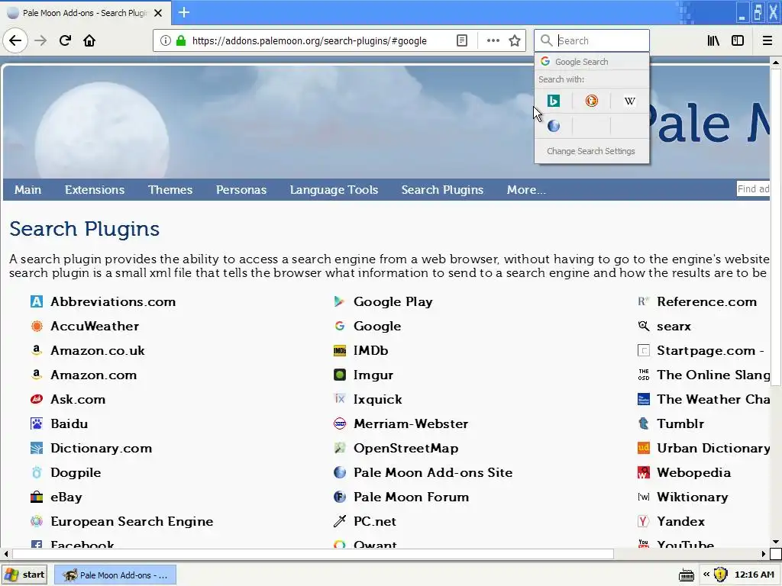The image size is (782, 586).
Task: Select Google Search suggestion in dropdown
Action: click(x=592, y=61)
